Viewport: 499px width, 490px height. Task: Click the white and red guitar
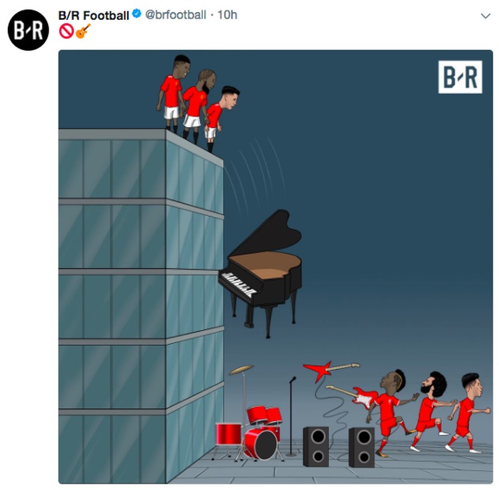353,396
